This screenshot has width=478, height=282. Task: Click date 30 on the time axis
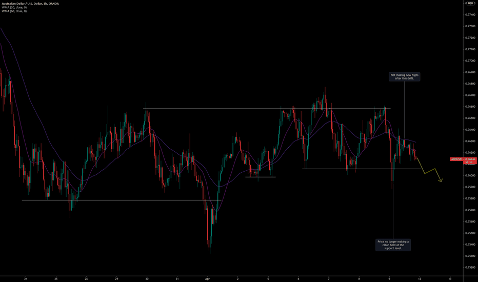[x=147, y=278]
